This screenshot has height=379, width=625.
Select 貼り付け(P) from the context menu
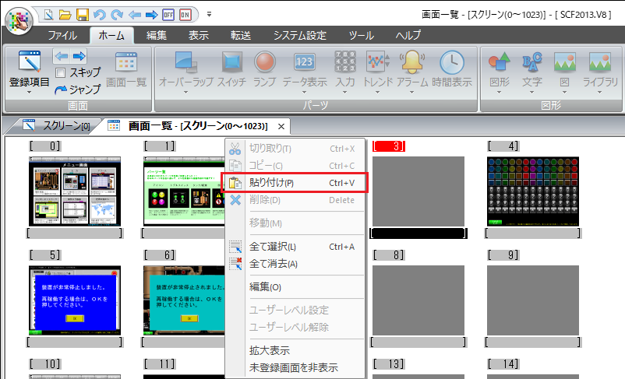[x=271, y=183]
